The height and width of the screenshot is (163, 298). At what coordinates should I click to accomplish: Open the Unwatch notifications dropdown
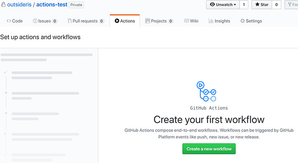click(223, 4)
